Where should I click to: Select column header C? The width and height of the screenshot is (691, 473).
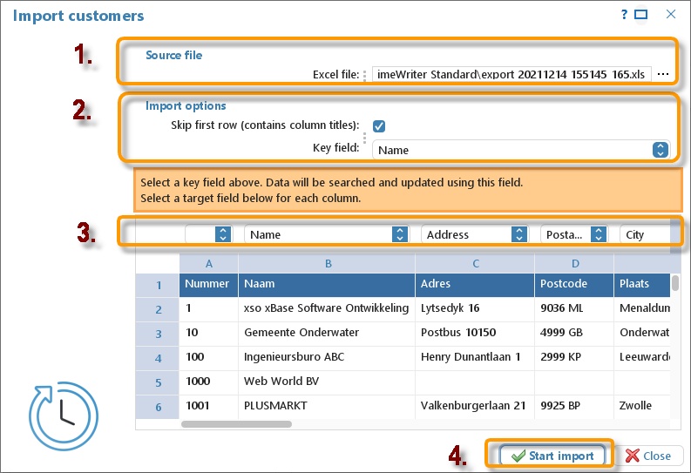475,263
